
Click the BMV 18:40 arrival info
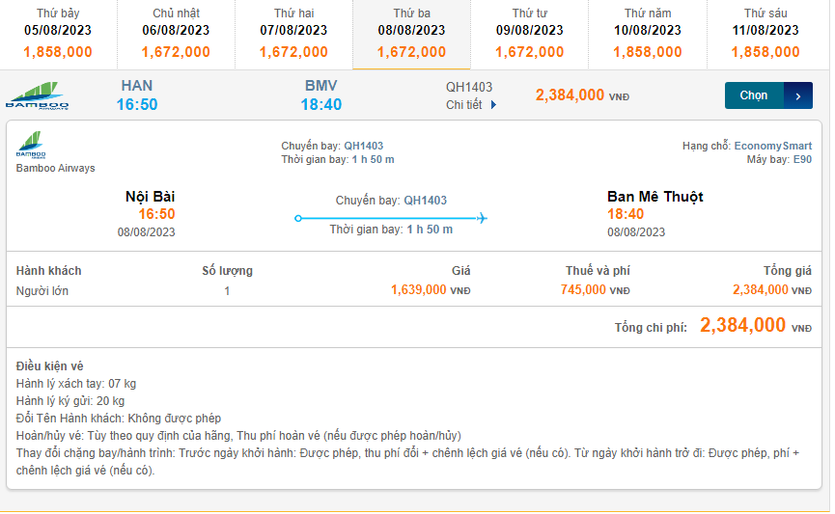320,95
